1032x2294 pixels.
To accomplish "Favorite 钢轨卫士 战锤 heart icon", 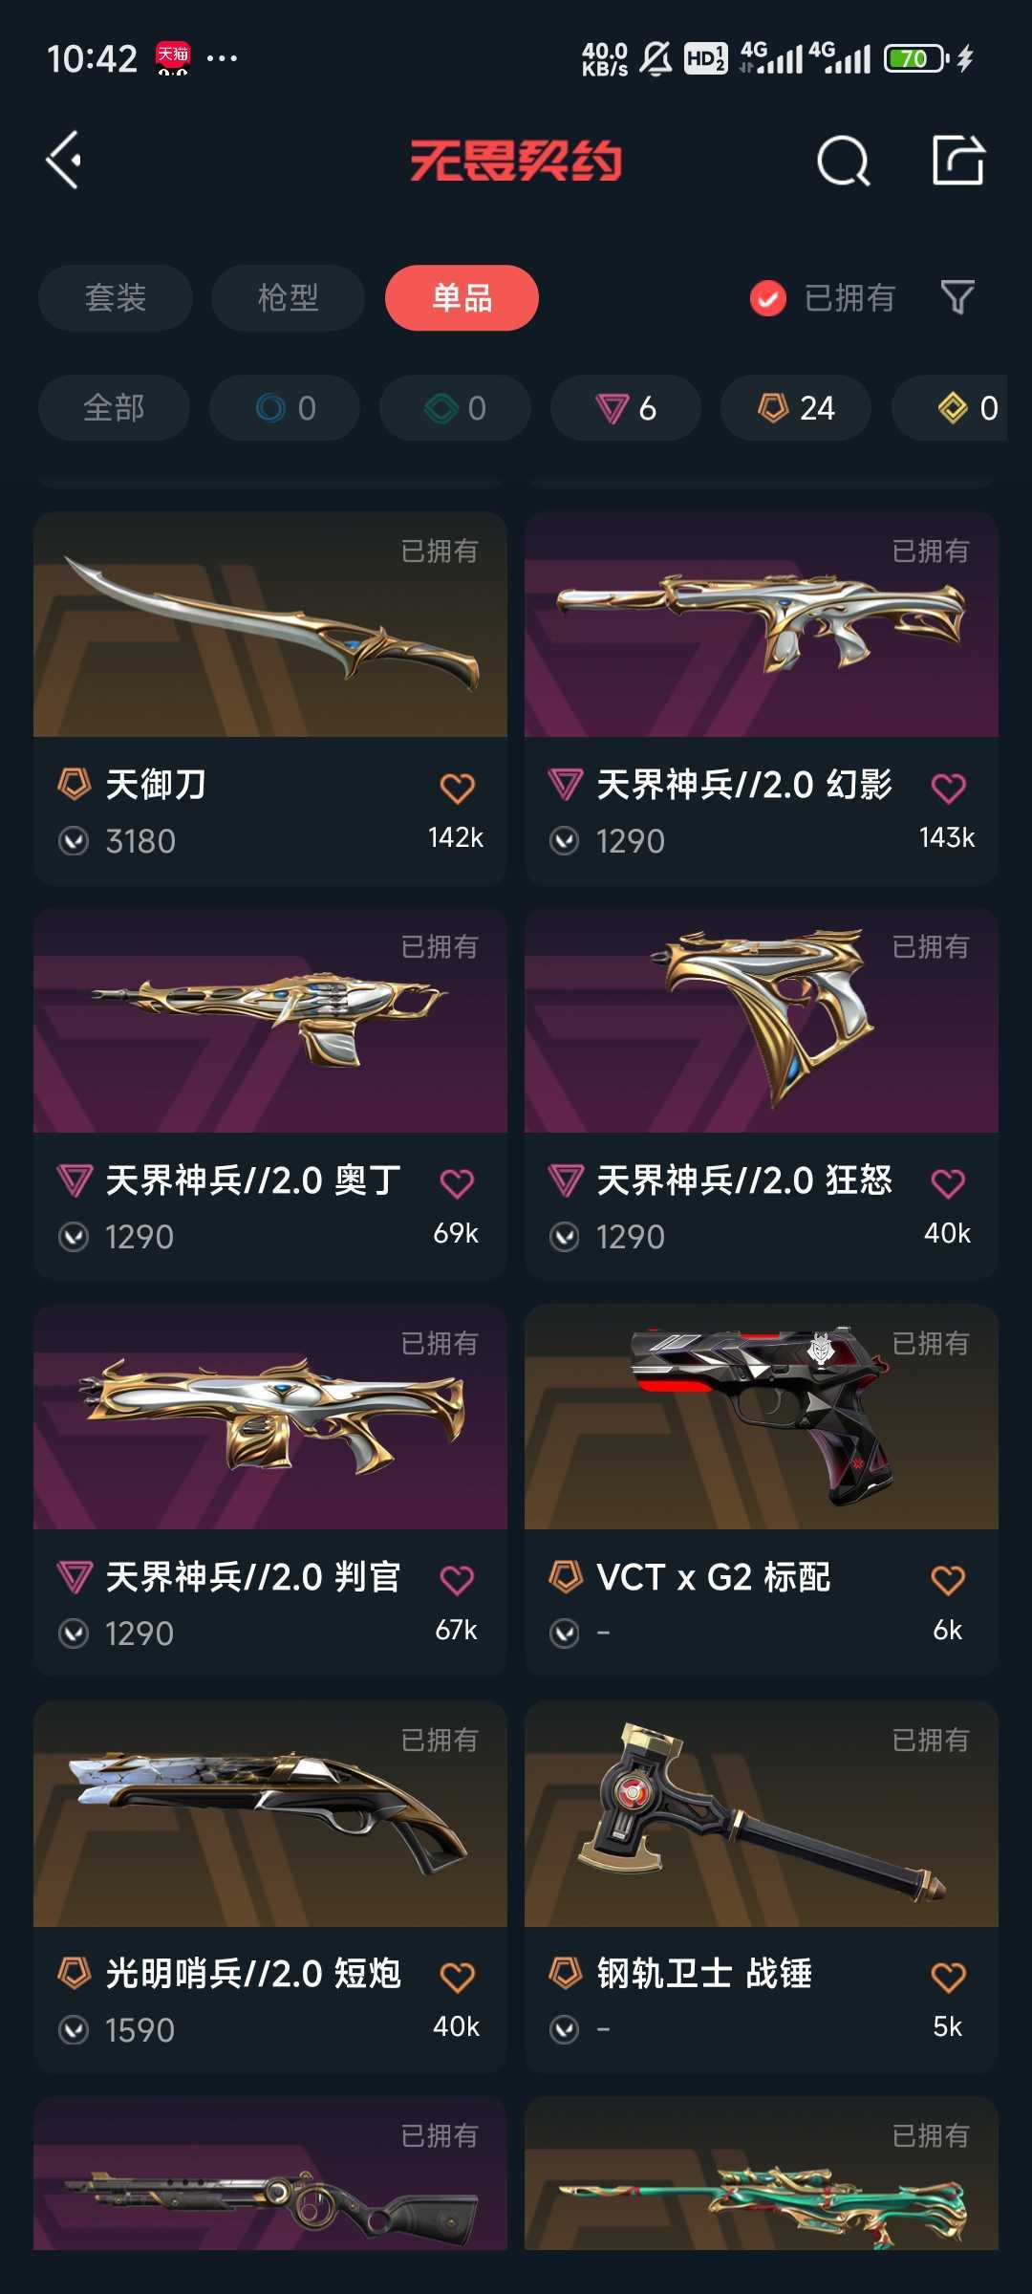I will (x=948, y=1977).
